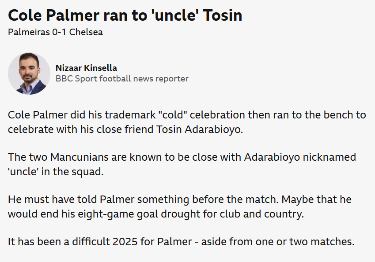
Task: Click the sentence about a difficult 2025
Action: pos(181,241)
